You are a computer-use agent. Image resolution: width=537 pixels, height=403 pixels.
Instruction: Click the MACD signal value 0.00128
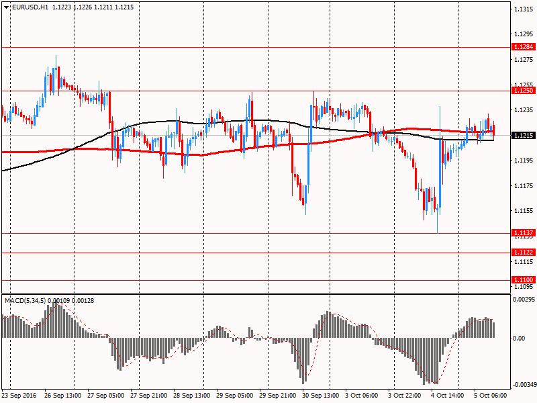83,300
